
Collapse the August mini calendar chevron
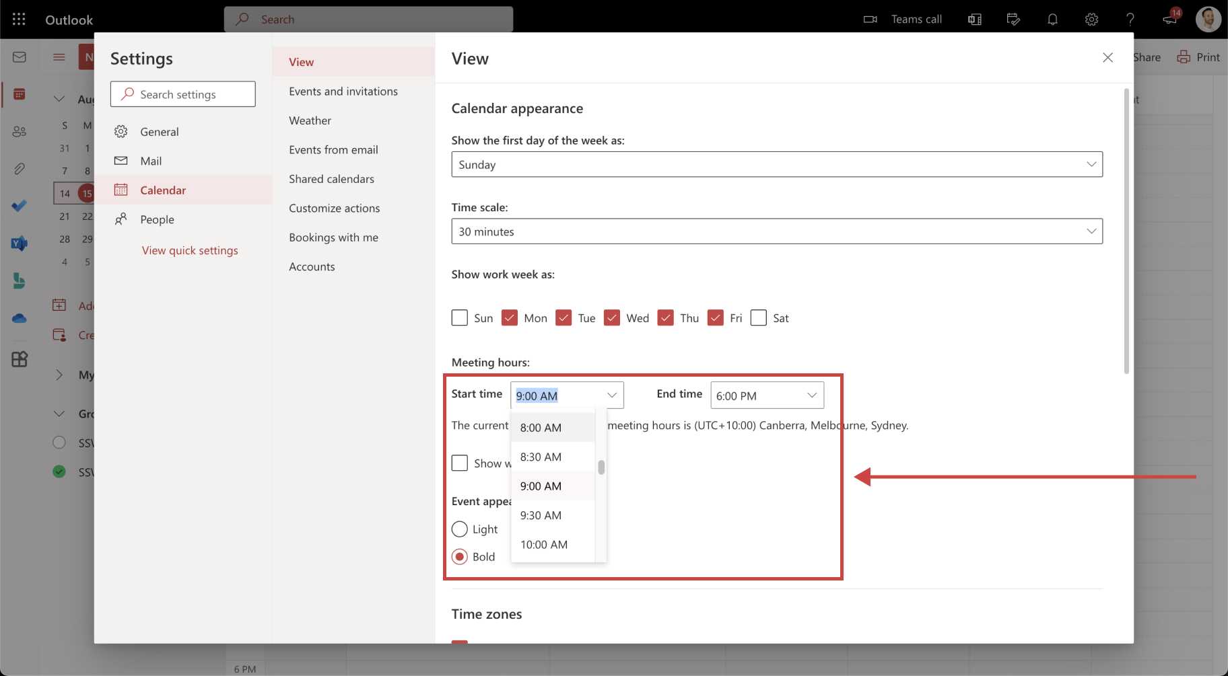[x=59, y=99]
